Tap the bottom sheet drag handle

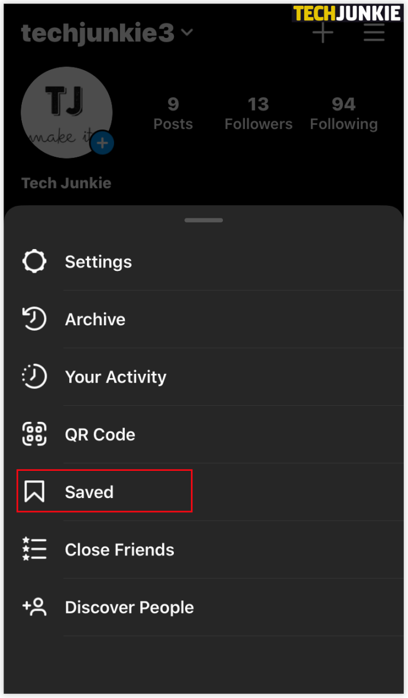[204, 221]
